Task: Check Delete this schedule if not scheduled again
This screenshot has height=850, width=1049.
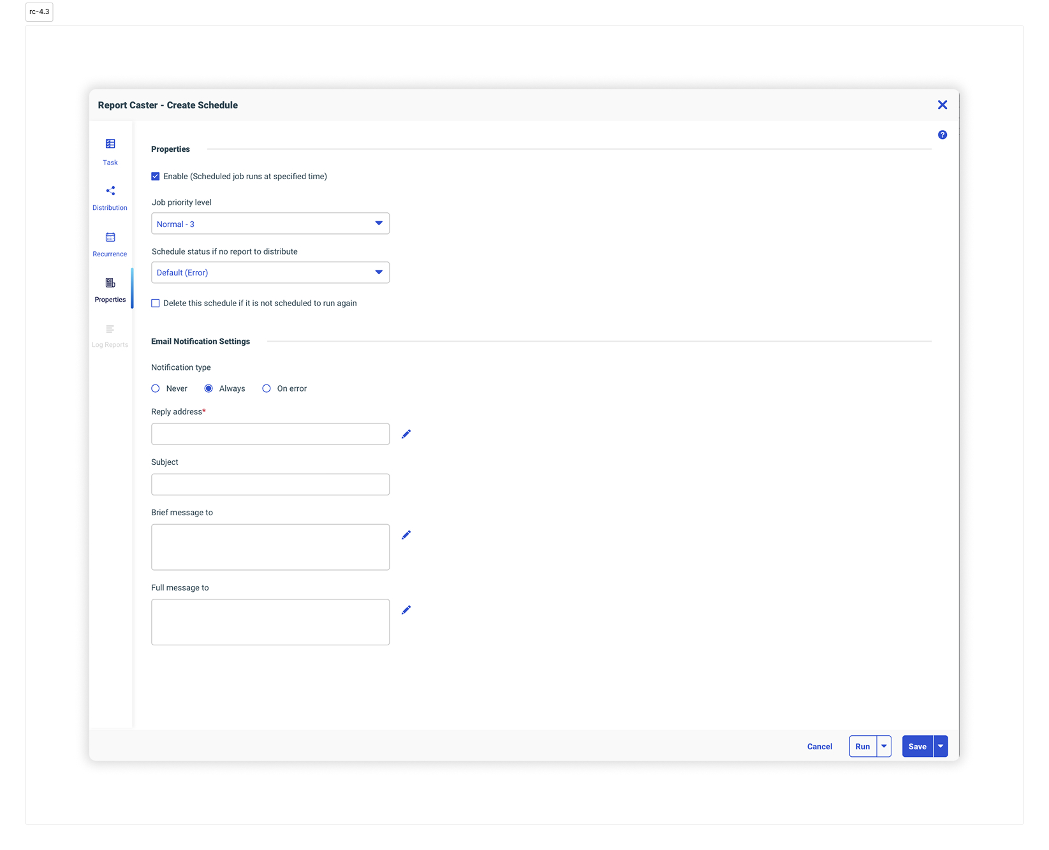Action: (156, 304)
